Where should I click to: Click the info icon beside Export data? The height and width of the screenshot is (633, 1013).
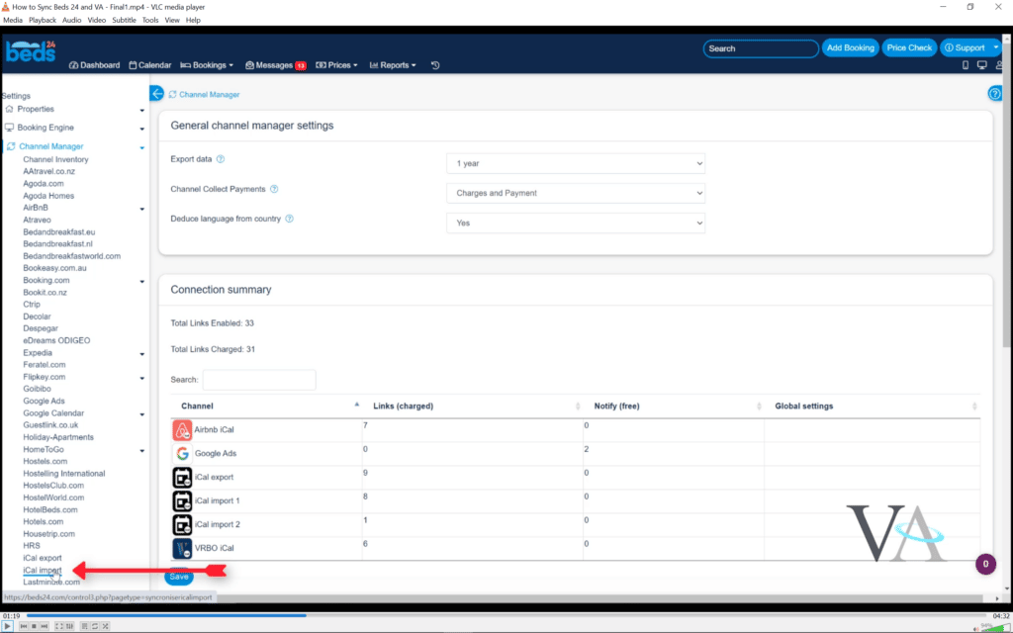click(221, 159)
